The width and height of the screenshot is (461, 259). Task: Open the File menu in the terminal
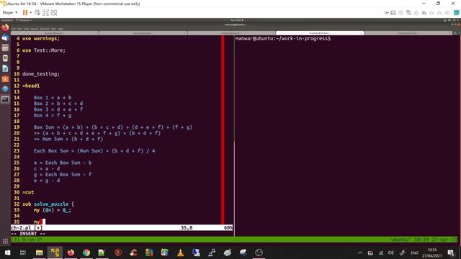[x=14, y=29]
